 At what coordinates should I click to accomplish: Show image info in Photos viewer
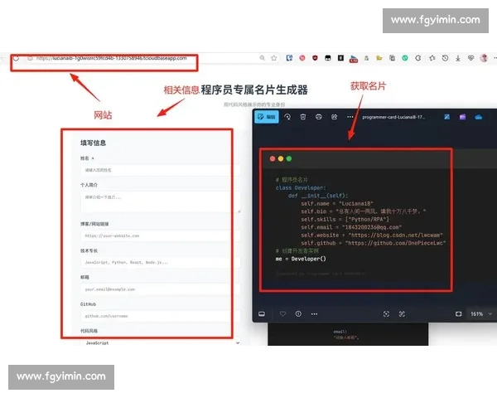click(x=298, y=314)
